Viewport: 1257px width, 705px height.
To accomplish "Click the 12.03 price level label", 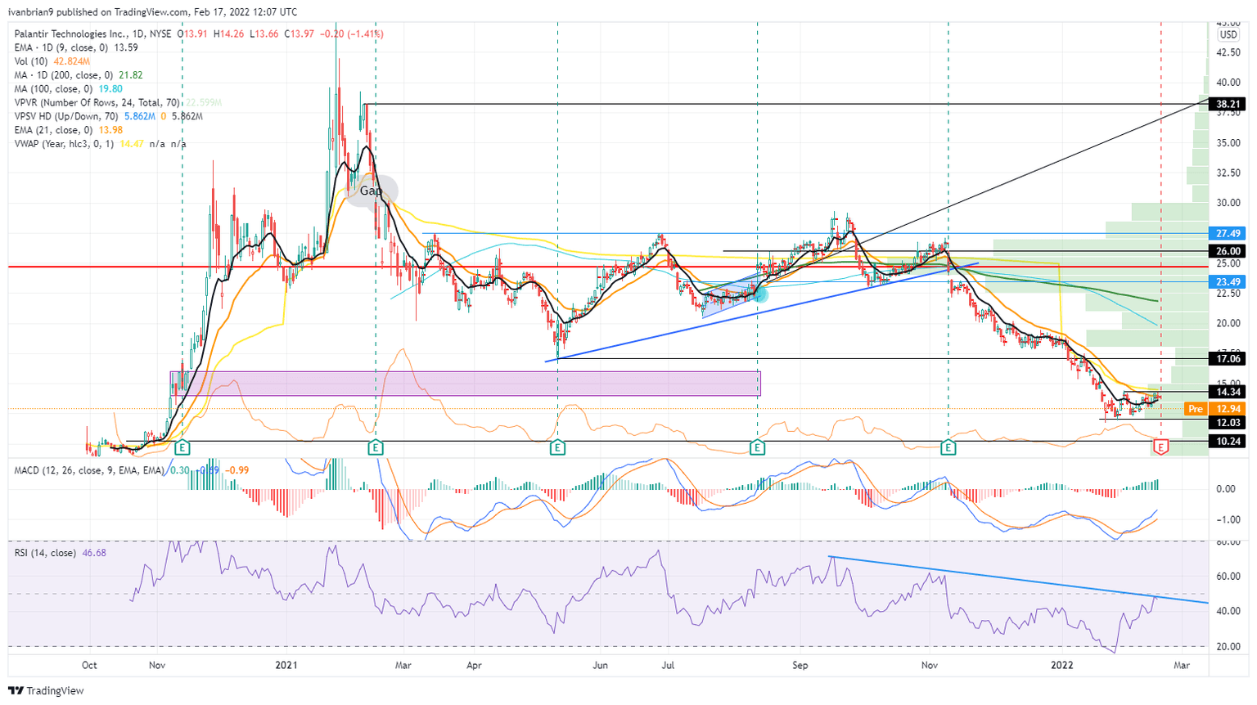I will tap(1228, 423).
